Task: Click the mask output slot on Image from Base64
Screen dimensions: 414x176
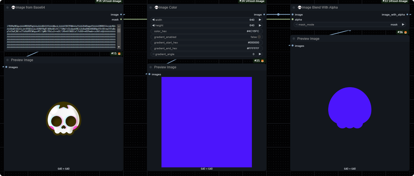Action: point(121,19)
